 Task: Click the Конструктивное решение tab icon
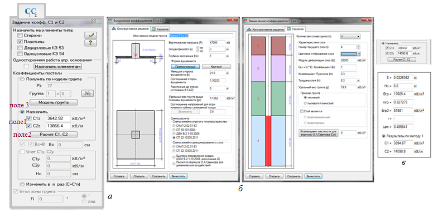pos(114,28)
